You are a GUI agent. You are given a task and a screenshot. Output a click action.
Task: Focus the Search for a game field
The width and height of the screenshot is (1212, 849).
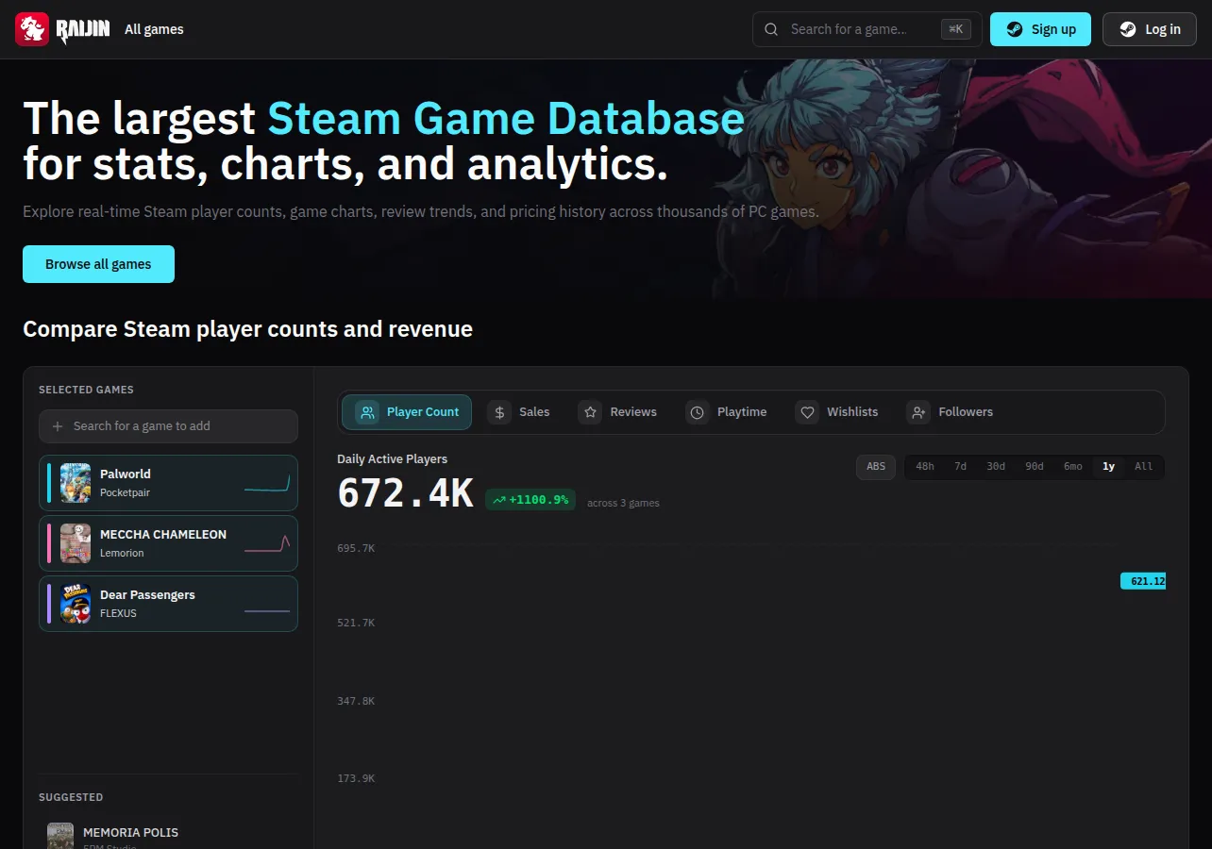click(x=867, y=29)
